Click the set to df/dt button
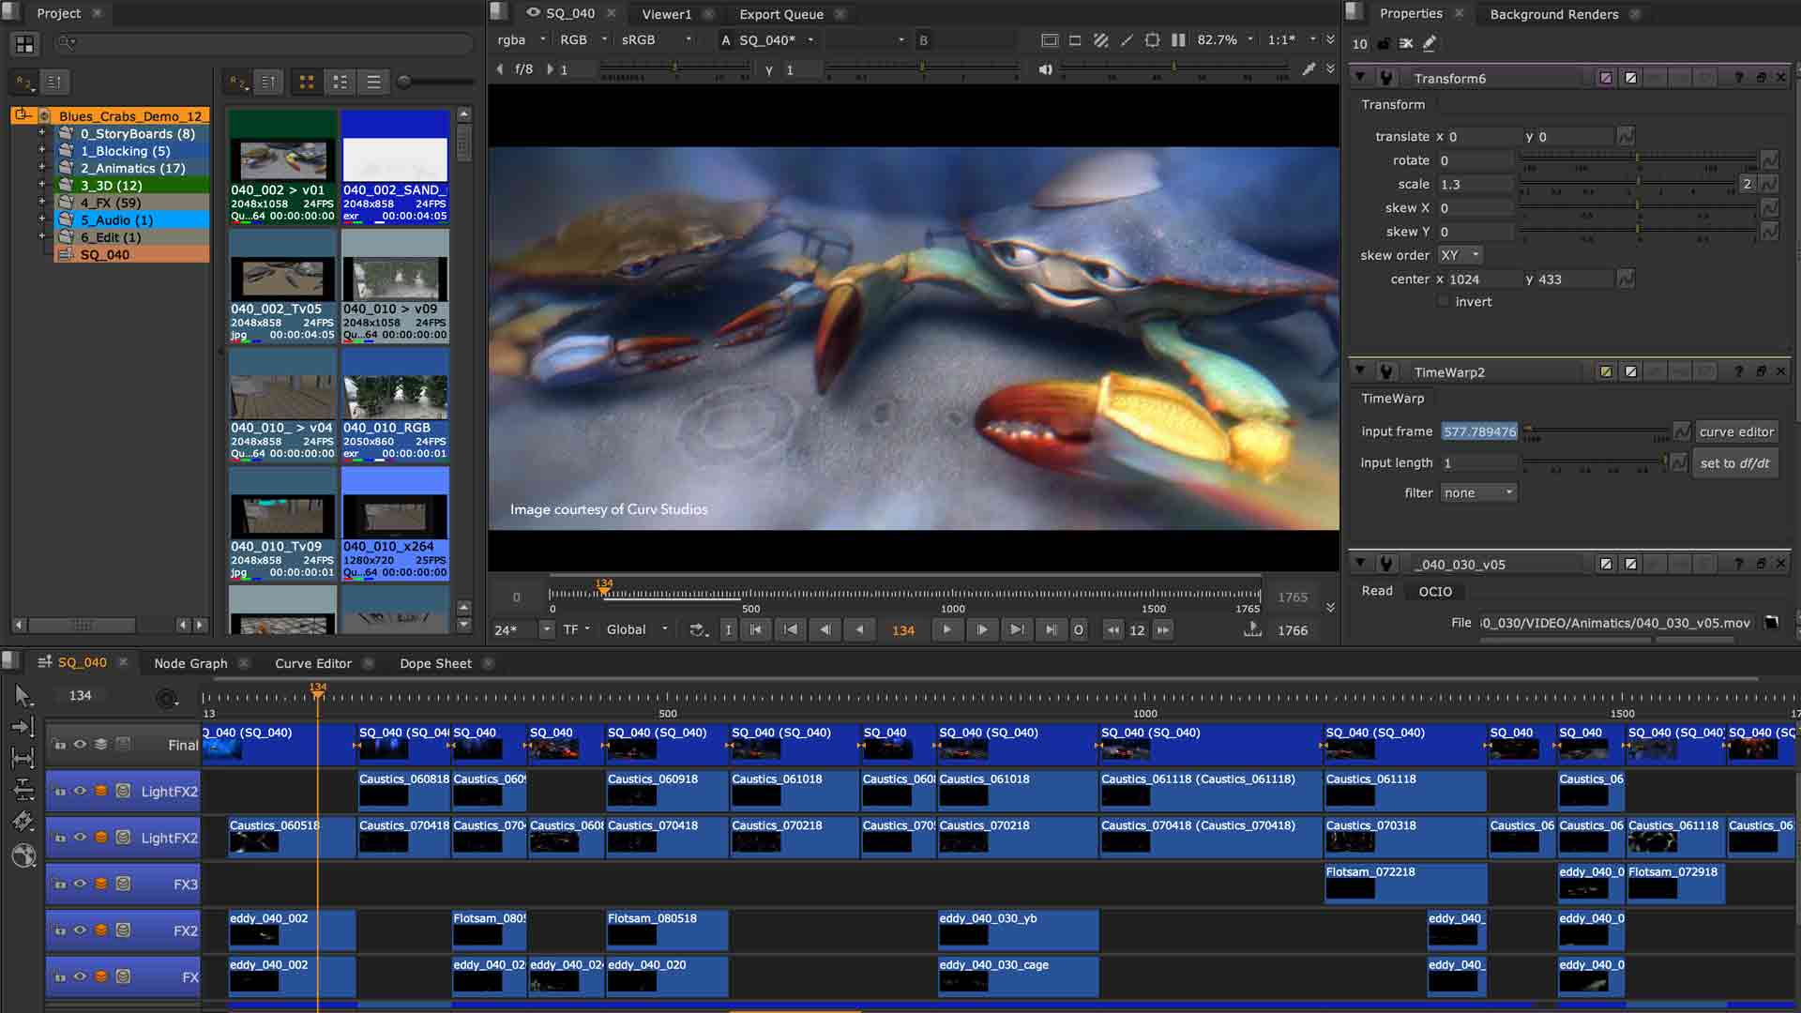The width and height of the screenshot is (1801, 1013). point(1734,463)
